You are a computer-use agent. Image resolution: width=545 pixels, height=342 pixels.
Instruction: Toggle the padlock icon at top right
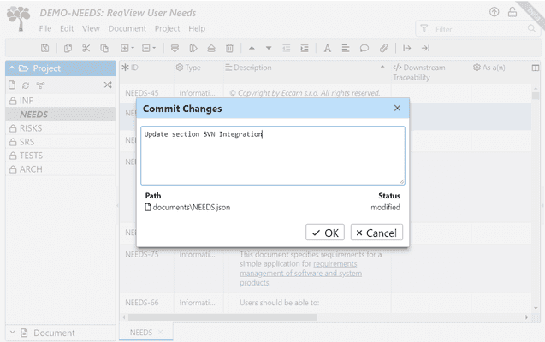(512, 12)
